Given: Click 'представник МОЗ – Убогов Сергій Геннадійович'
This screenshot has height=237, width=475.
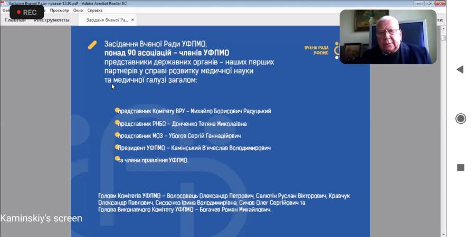Looking at the screenshot, I should pos(179,136).
